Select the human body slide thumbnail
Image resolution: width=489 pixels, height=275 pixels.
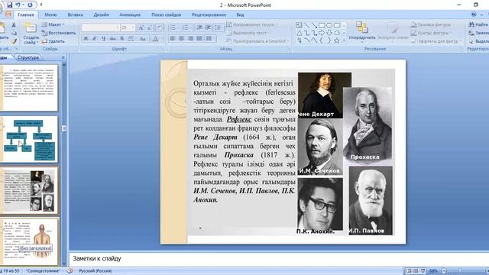coord(29,242)
